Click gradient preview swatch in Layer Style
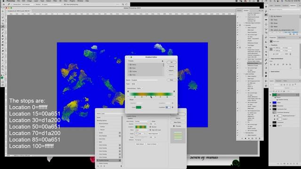 [141, 127]
